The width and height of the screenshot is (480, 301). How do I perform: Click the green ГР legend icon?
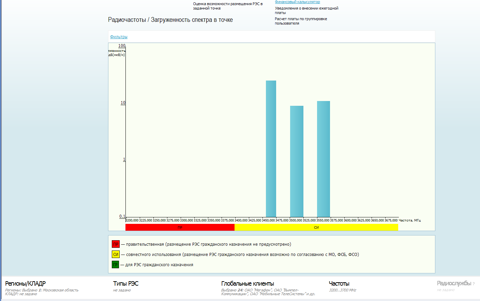click(x=116, y=265)
